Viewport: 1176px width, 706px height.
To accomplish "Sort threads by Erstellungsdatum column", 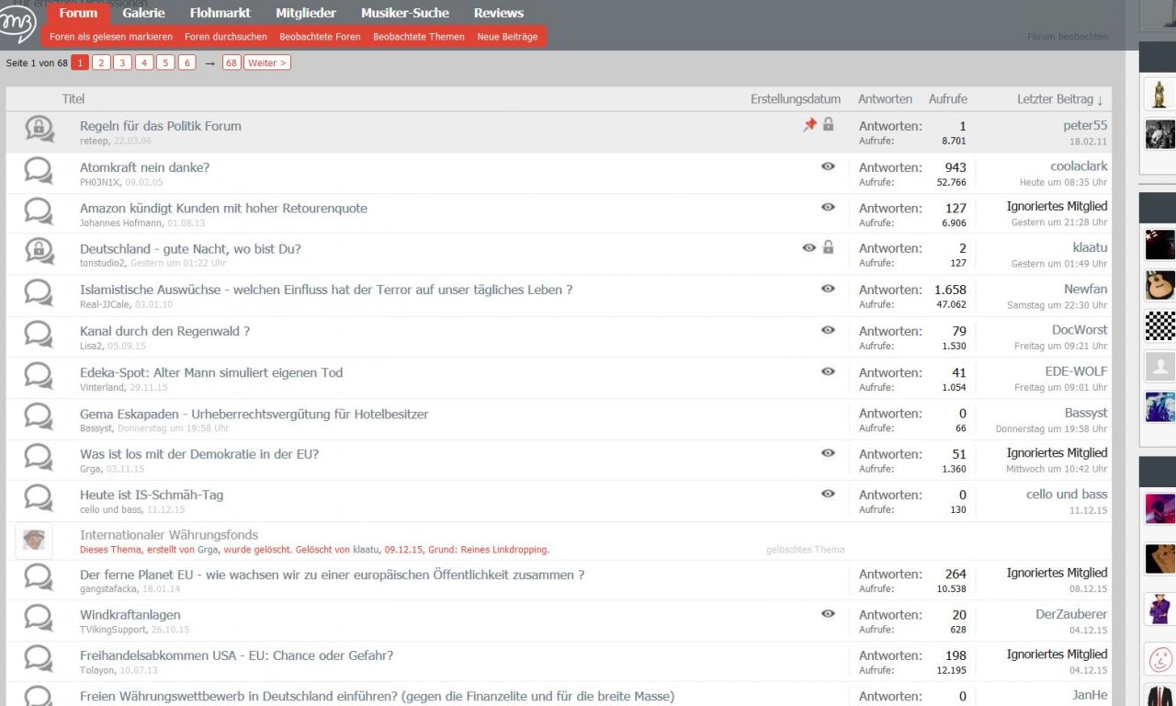I will click(x=796, y=99).
